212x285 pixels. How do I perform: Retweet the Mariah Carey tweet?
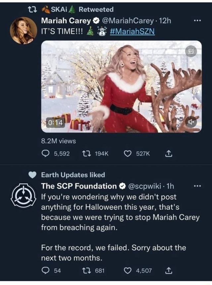[x=85, y=153]
